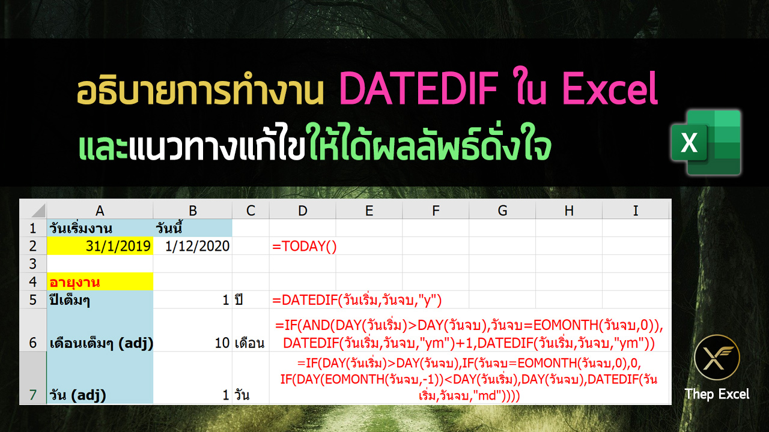Select row 6 header
769x432 pixels.
click(x=33, y=330)
